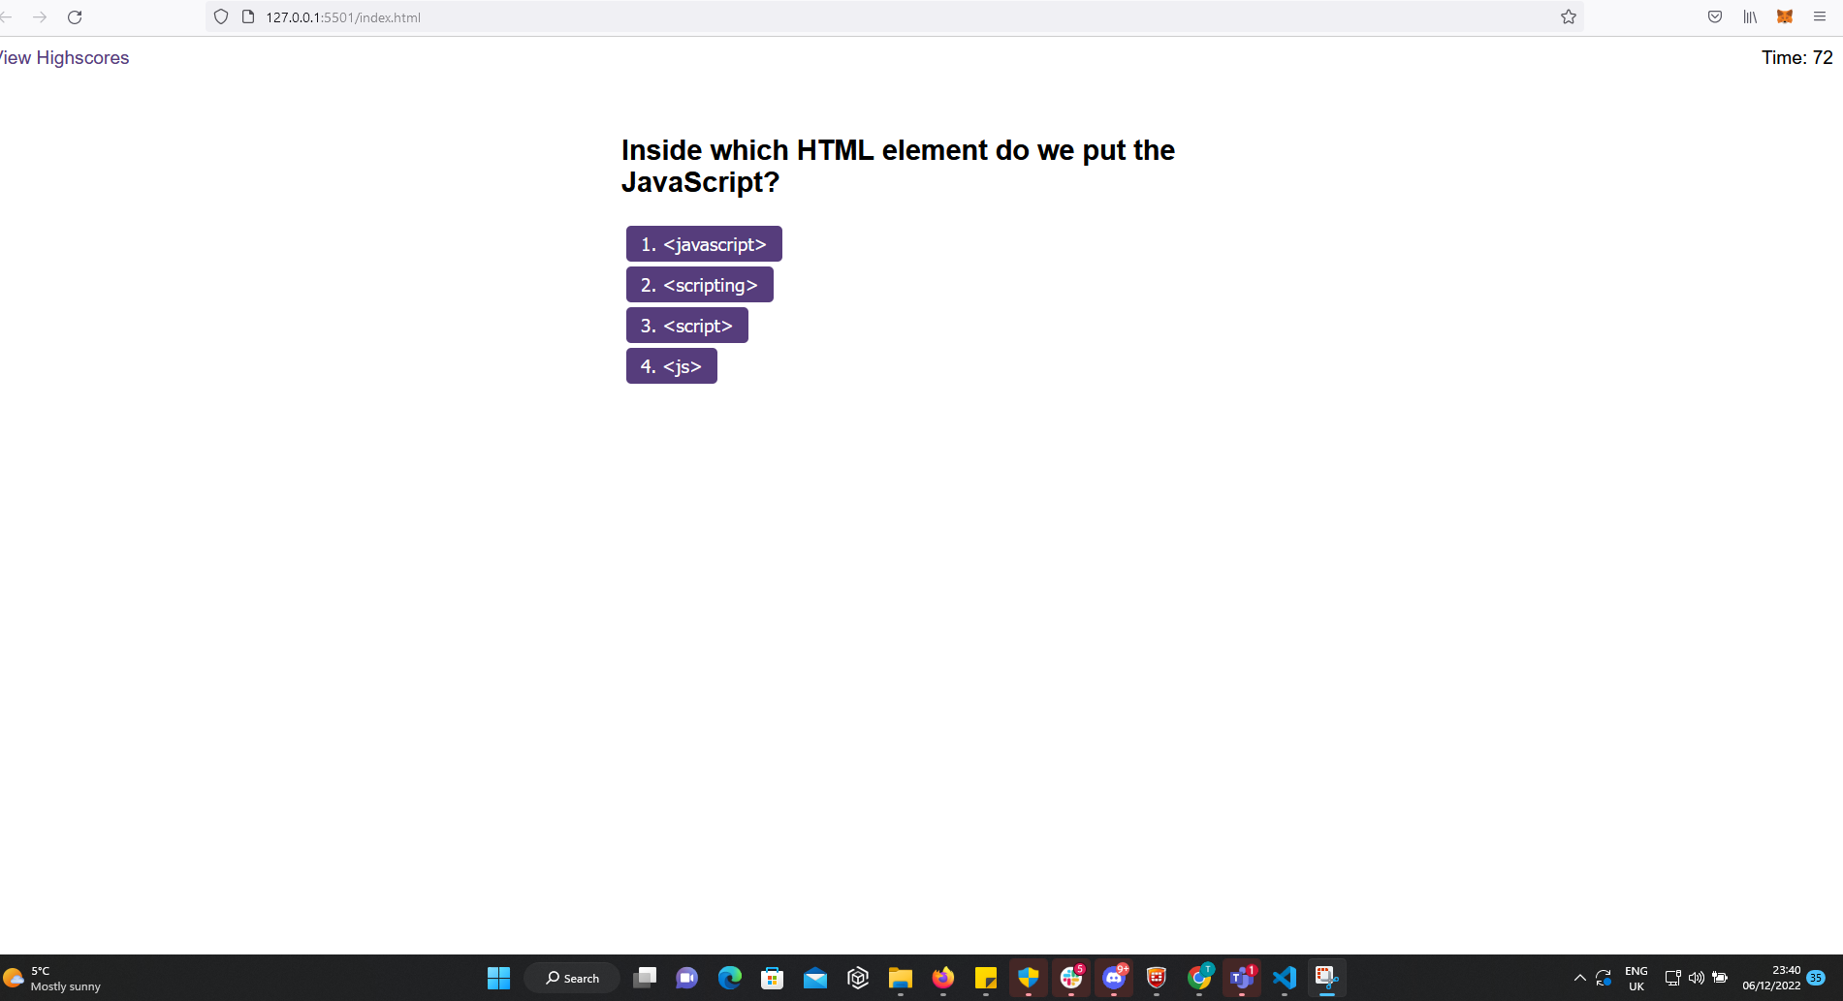This screenshot has width=1843, height=1001.
Task: Switch to Firefox on the taskbar
Action: 943,978
